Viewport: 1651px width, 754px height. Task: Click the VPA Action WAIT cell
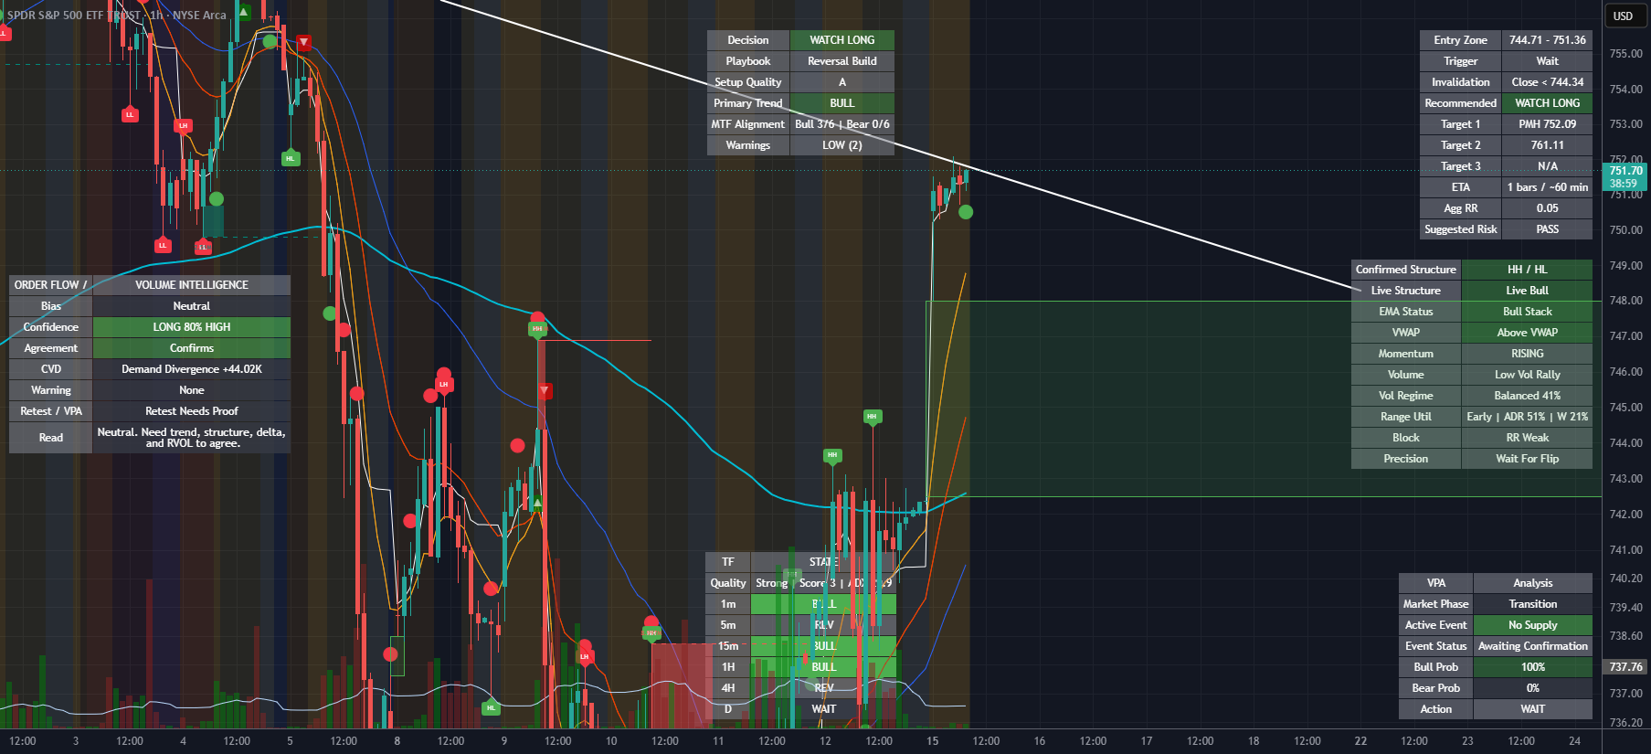[x=1532, y=709]
